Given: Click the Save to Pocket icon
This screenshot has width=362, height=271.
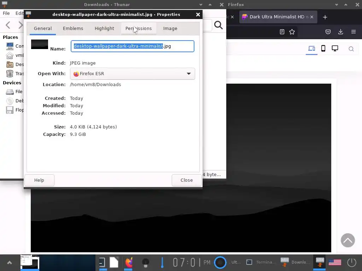Looking at the screenshot, I should 328,32.
